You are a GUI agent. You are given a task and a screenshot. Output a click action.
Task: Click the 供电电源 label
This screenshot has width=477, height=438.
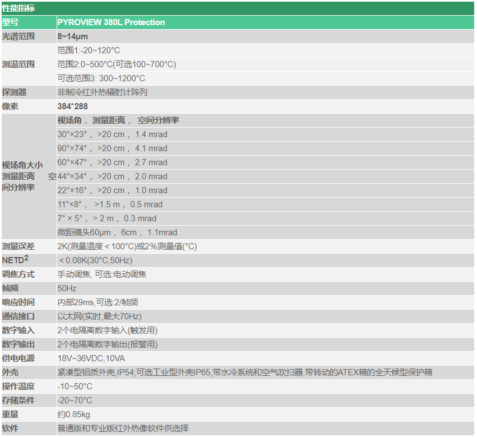tap(18, 358)
